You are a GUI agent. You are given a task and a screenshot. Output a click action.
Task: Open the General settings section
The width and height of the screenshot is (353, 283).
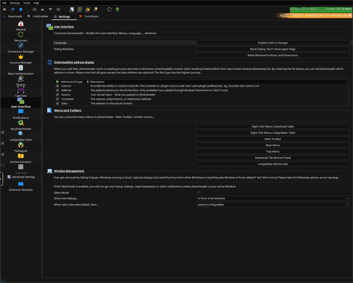click(x=21, y=26)
